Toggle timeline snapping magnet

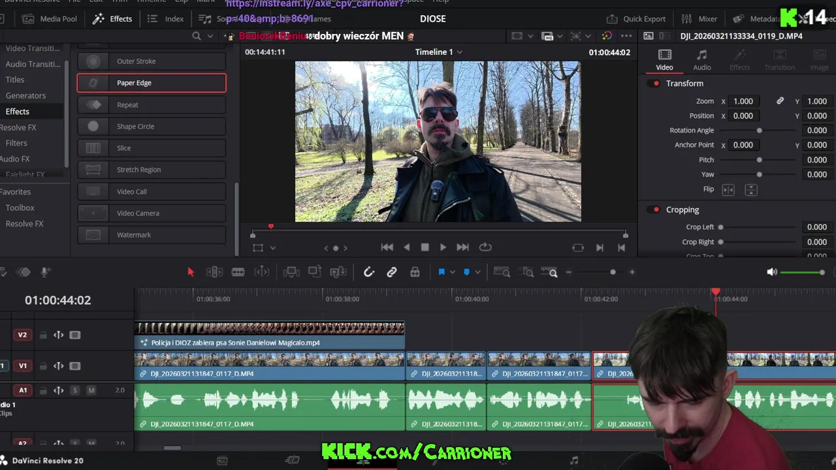[x=369, y=272]
